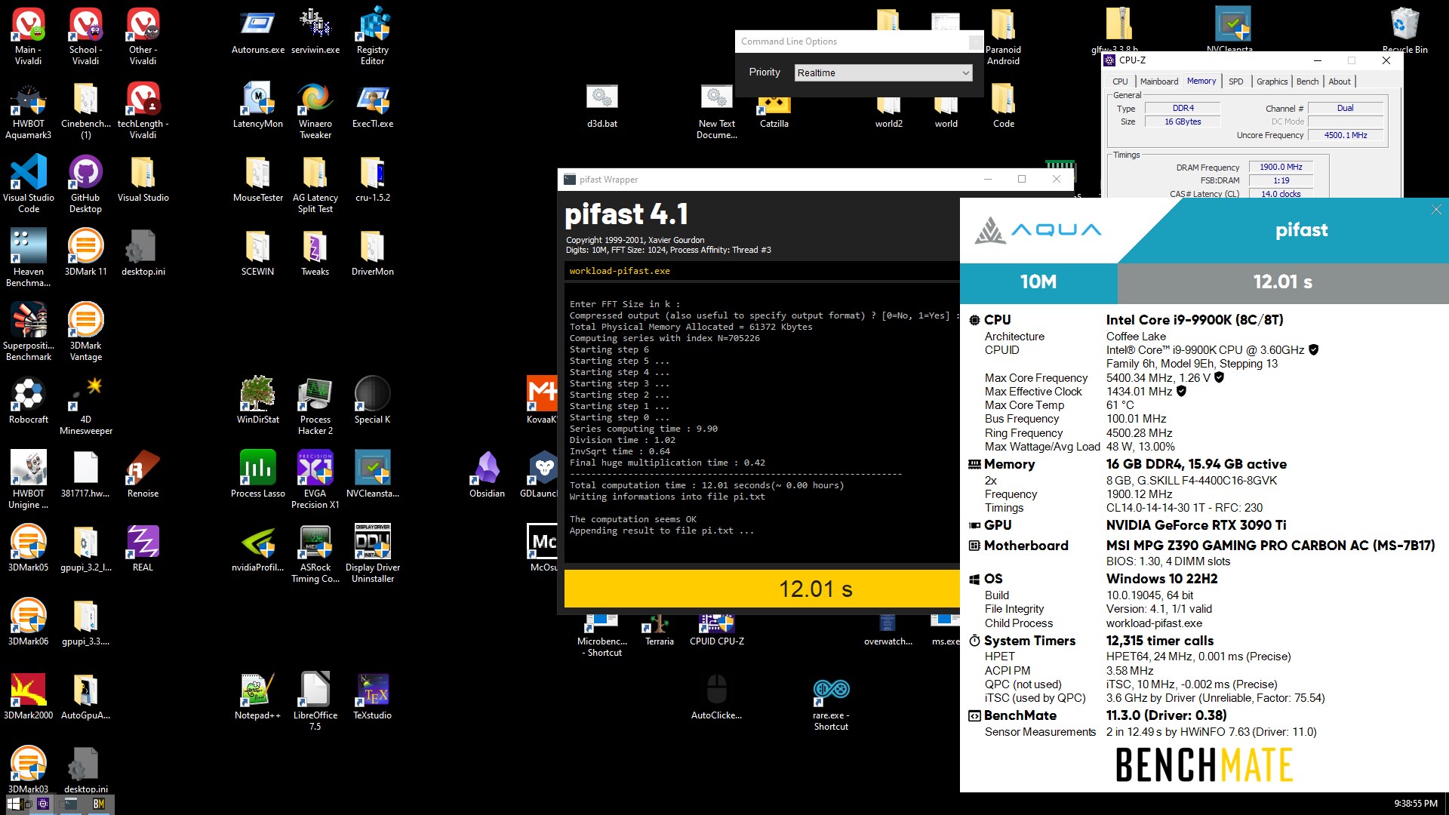Open the Registry Editor shortcut
The image size is (1449, 815).
click(373, 35)
